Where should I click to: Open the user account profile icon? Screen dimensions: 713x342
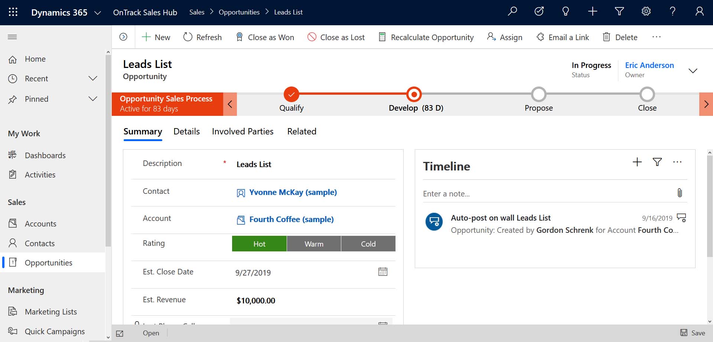click(699, 12)
